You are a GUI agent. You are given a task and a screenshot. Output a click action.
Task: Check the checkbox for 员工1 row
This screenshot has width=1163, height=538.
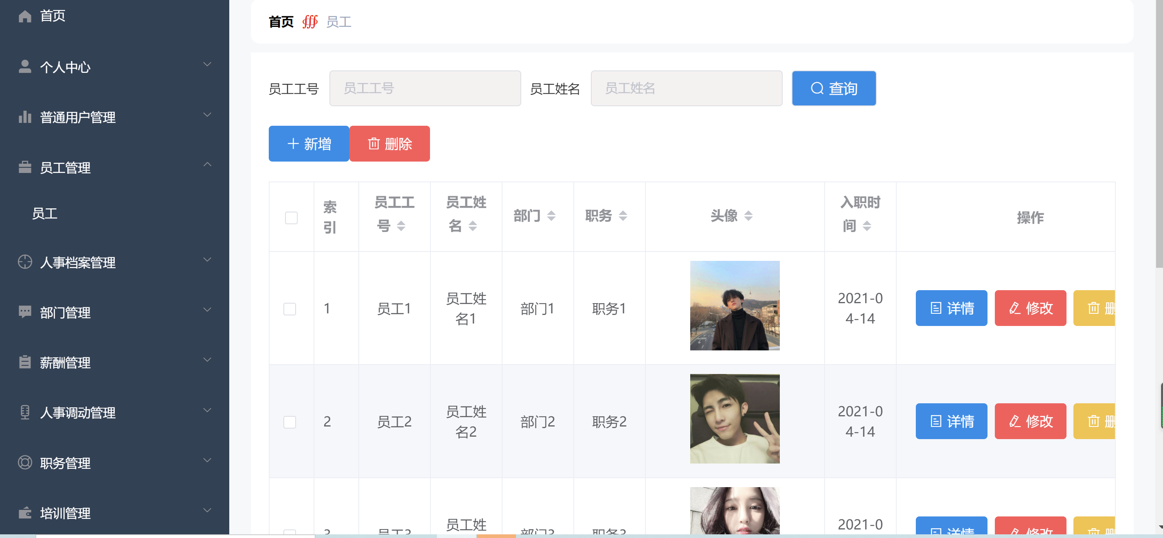(x=290, y=309)
